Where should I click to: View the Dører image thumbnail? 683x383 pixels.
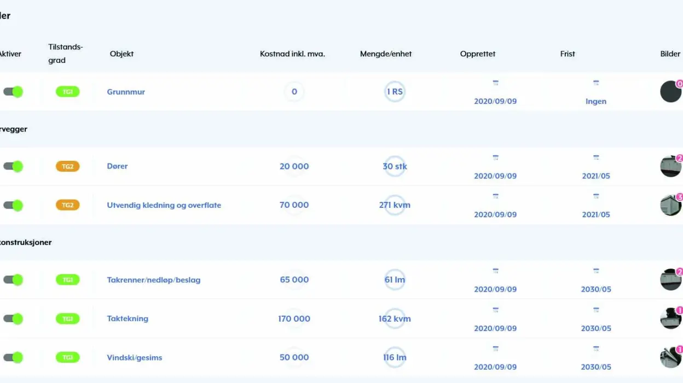point(670,166)
